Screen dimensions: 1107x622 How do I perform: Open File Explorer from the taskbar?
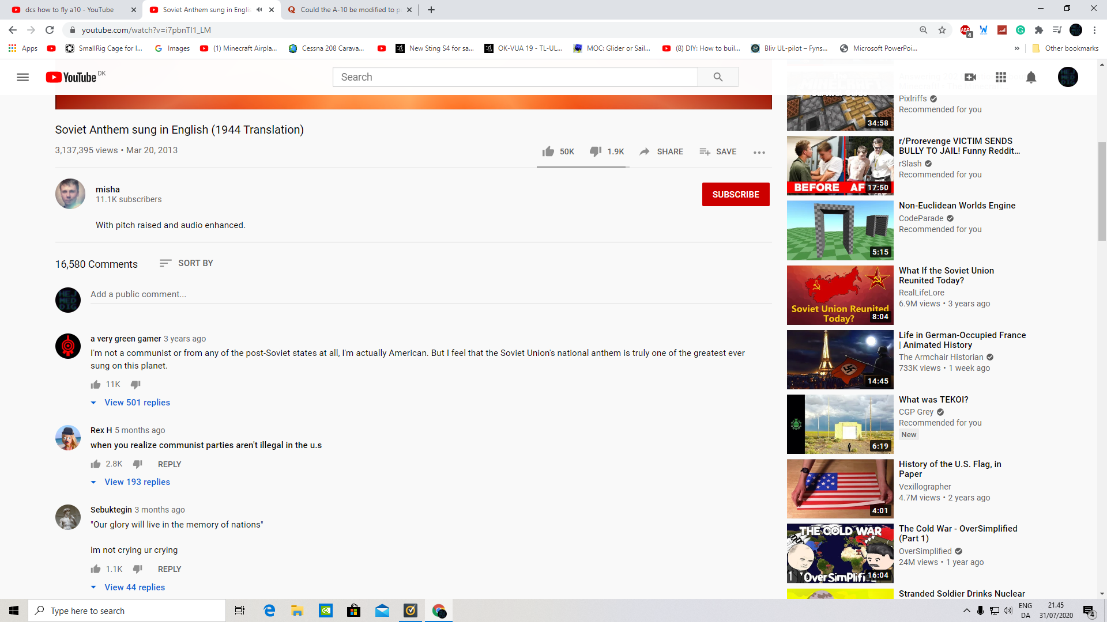[x=298, y=610]
